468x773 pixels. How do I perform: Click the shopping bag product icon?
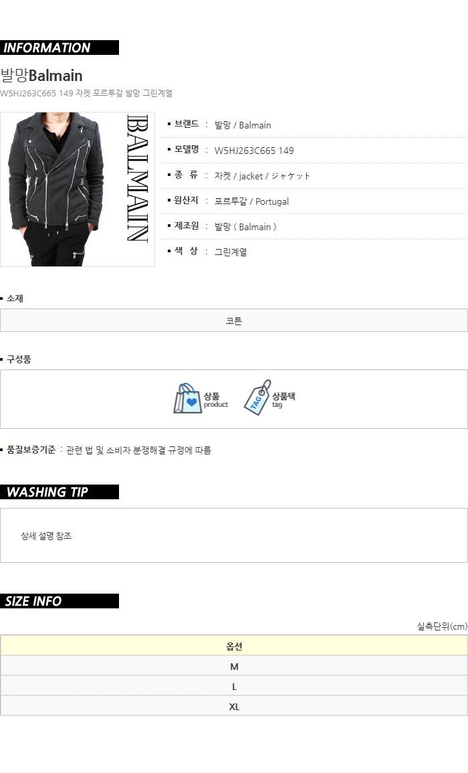pyautogui.click(x=188, y=399)
